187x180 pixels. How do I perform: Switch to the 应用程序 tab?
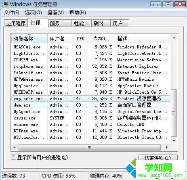click(16, 23)
